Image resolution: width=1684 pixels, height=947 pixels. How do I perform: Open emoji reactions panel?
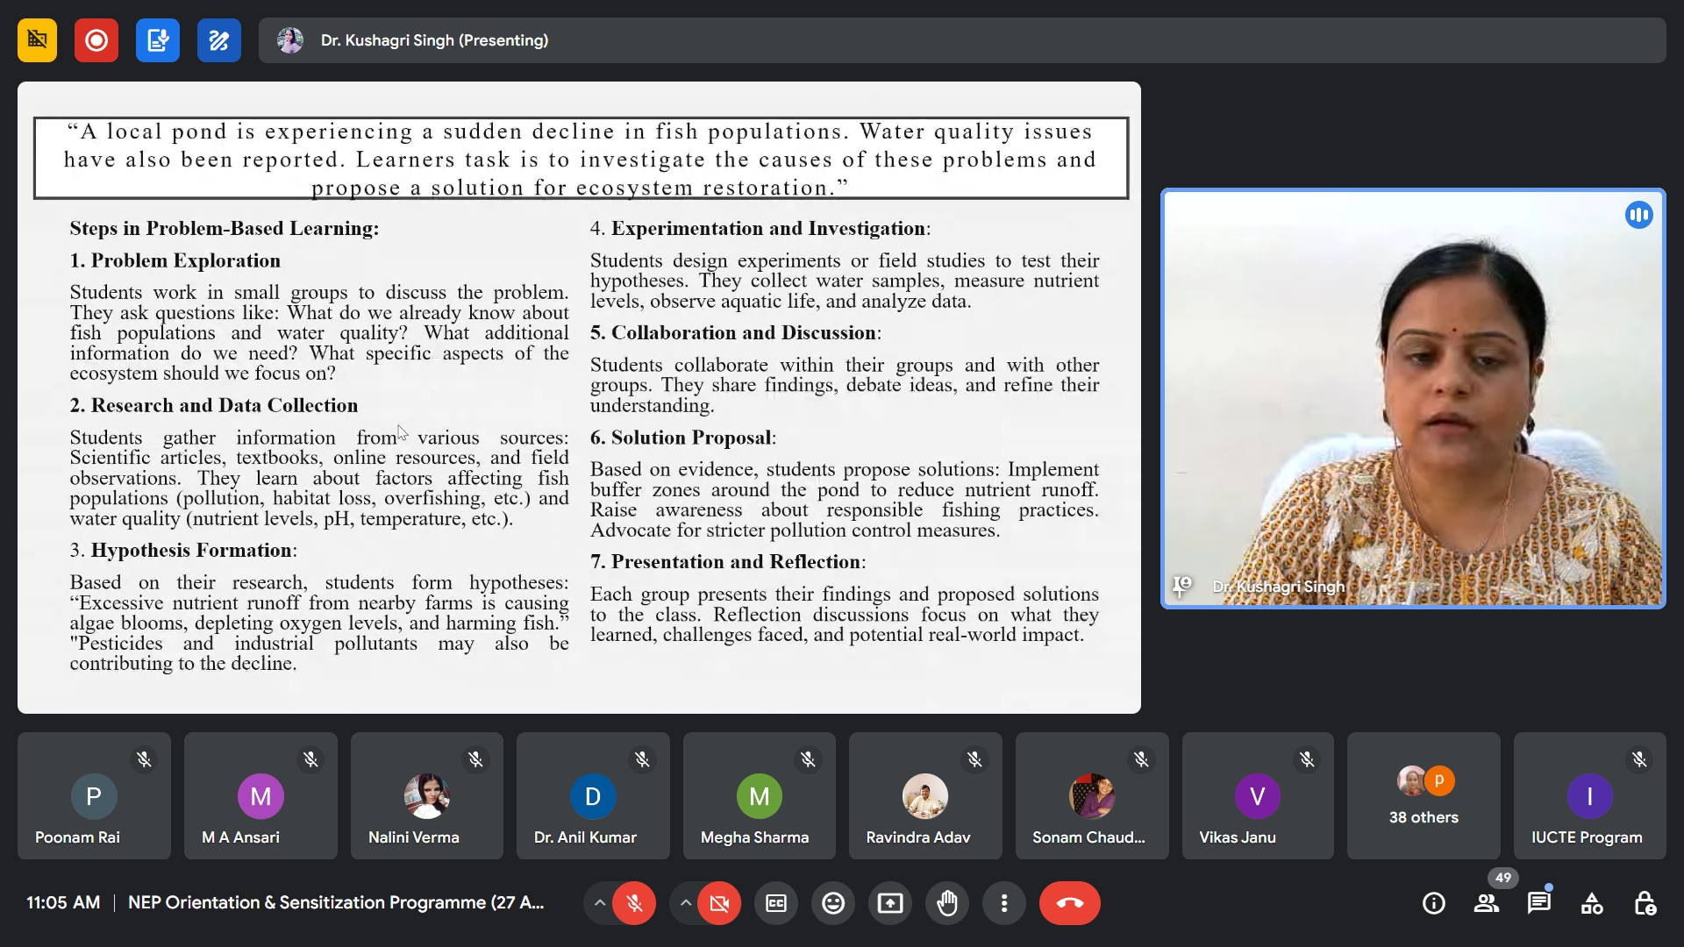[x=832, y=903]
